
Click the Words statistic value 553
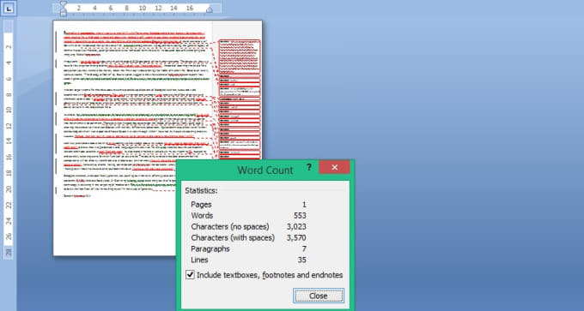click(300, 216)
